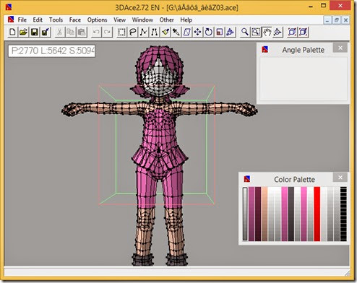Viewport: 357px width, 283px height.
Task: Minimize the inner document window
Action: [x=327, y=20]
